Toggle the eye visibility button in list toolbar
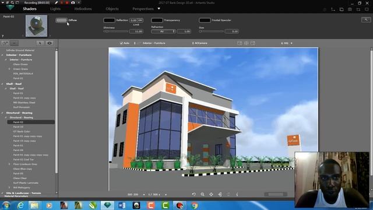This screenshot has width=373, height=210. (x=50, y=43)
